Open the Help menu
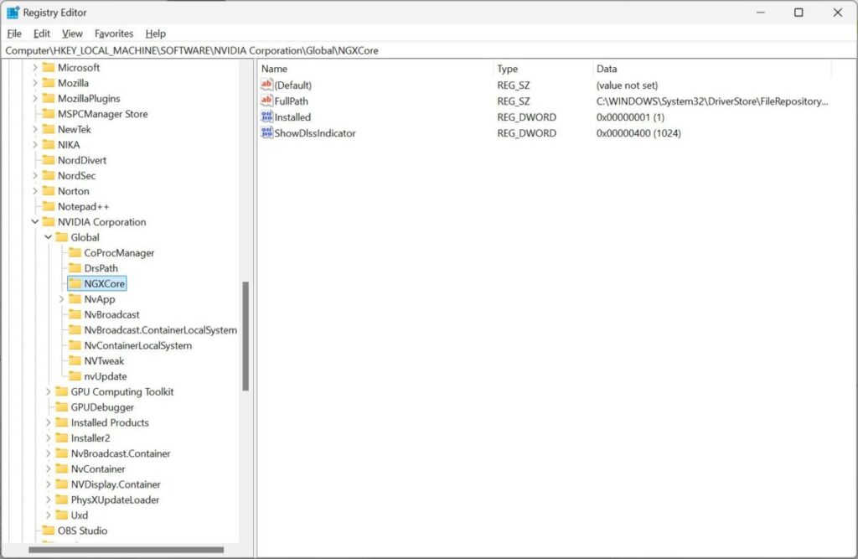Viewport: 858px width, 559px height. [x=155, y=34]
